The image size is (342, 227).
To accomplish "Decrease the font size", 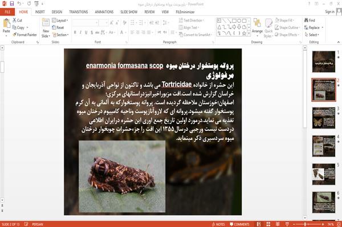I will (117, 23).
